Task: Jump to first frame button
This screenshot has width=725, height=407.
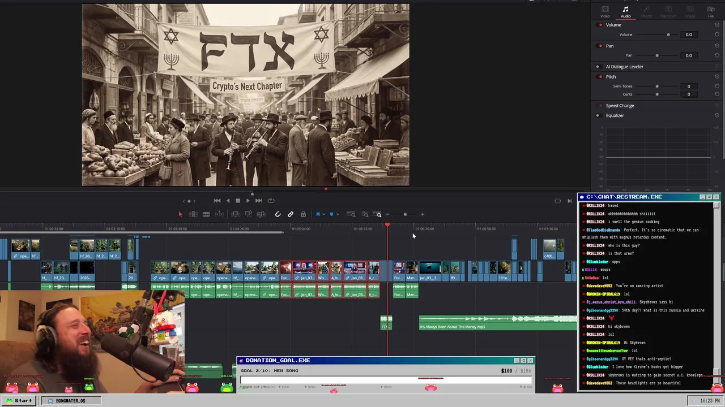Action: tap(217, 201)
